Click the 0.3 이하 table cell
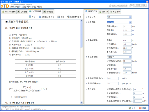The width and height of the screenshot is (149, 112). point(29,65)
